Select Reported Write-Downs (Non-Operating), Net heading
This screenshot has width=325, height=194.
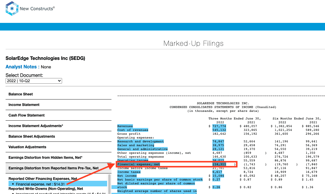tap(46, 189)
